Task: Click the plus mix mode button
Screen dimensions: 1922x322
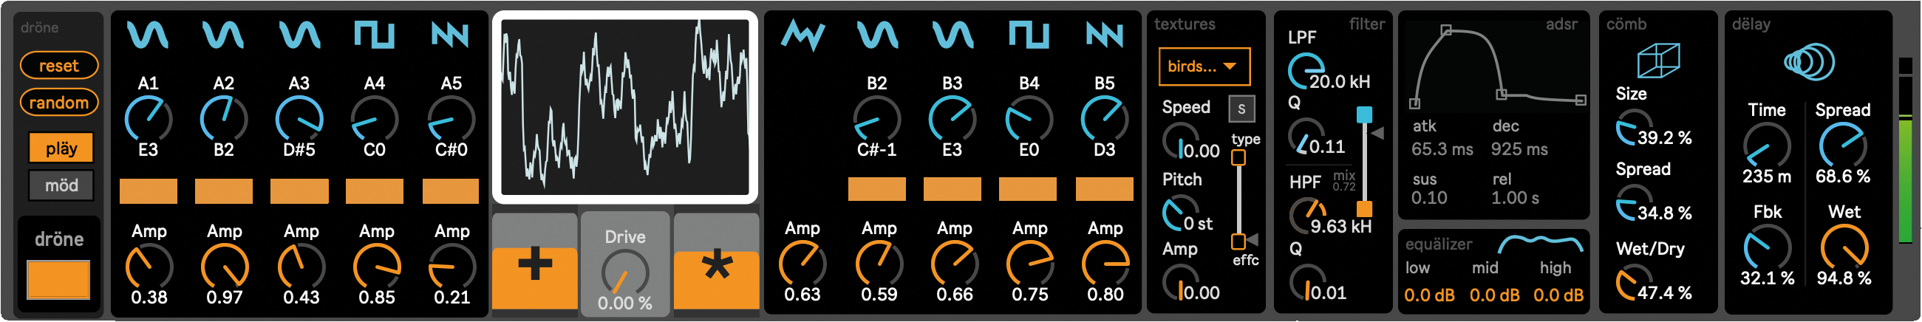Action: [534, 268]
